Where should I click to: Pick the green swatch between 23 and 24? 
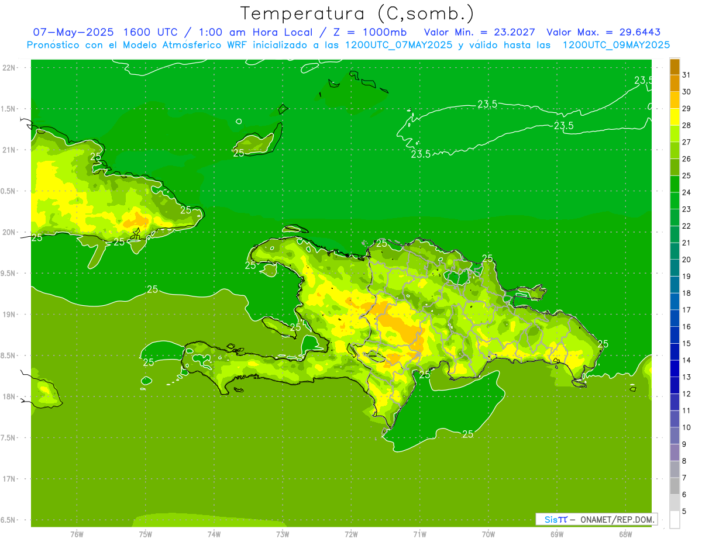click(x=675, y=201)
